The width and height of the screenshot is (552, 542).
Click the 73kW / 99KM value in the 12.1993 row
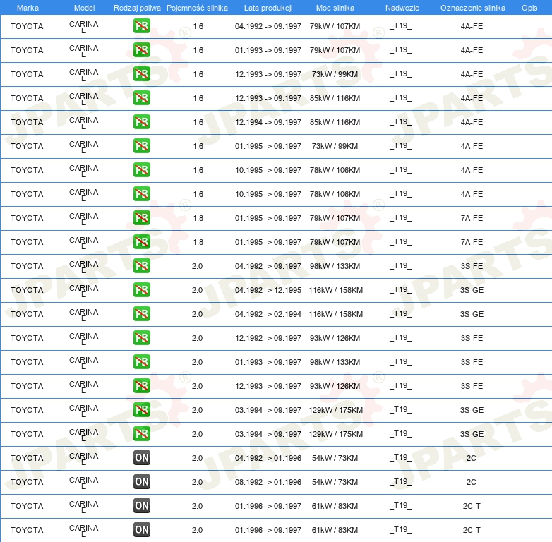[335, 74]
